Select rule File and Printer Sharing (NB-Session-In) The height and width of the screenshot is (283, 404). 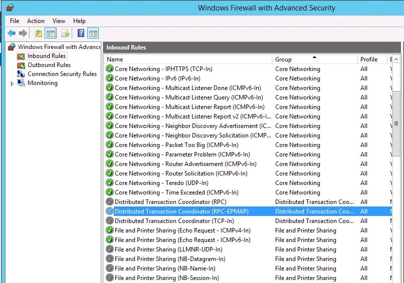167,278
